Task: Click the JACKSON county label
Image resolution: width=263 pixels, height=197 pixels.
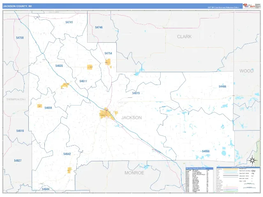Action: click(x=131, y=118)
